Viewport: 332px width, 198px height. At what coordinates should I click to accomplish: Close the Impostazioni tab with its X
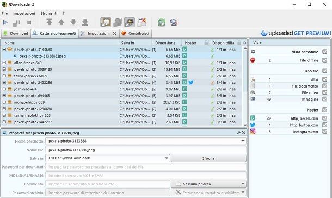pyautogui.click(x=114, y=34)
